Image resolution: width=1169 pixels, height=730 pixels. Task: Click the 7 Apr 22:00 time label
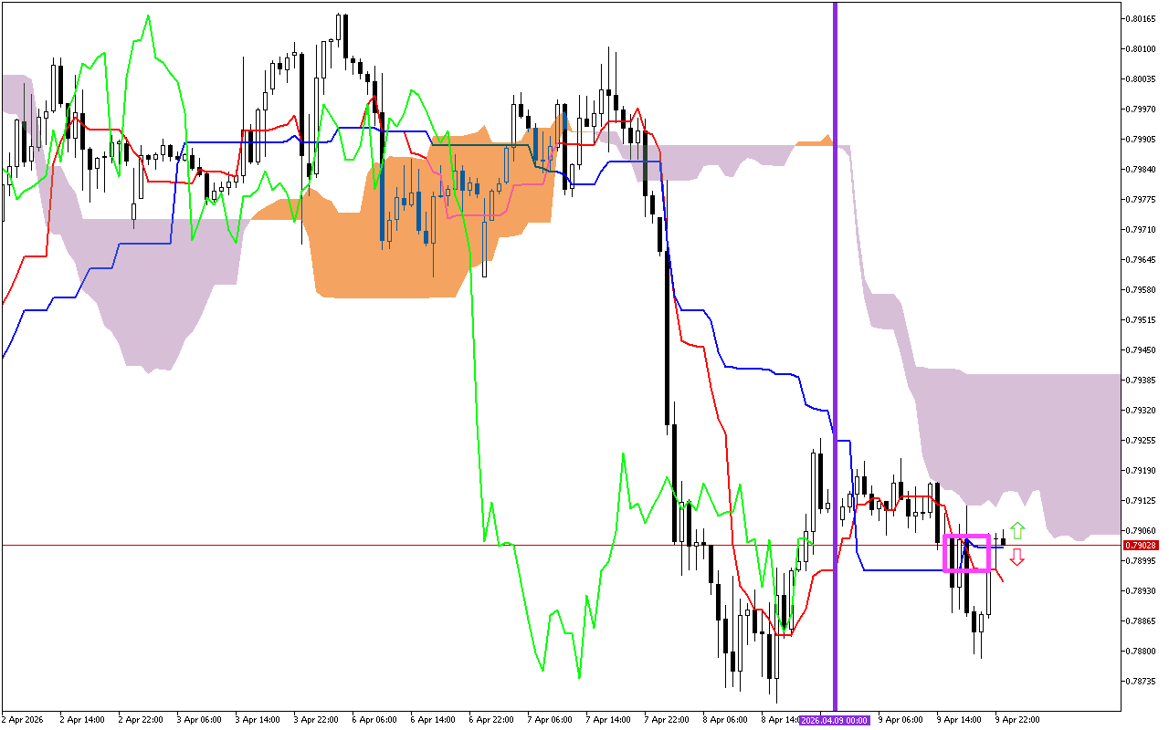[x=666, y=720]
